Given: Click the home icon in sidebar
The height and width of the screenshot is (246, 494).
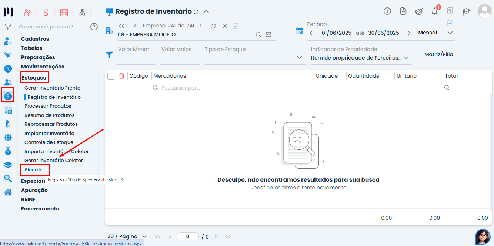Looking at the screenshot, I should pos(8,192).
